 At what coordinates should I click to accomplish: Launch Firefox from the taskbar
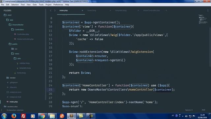pos(14,116)
